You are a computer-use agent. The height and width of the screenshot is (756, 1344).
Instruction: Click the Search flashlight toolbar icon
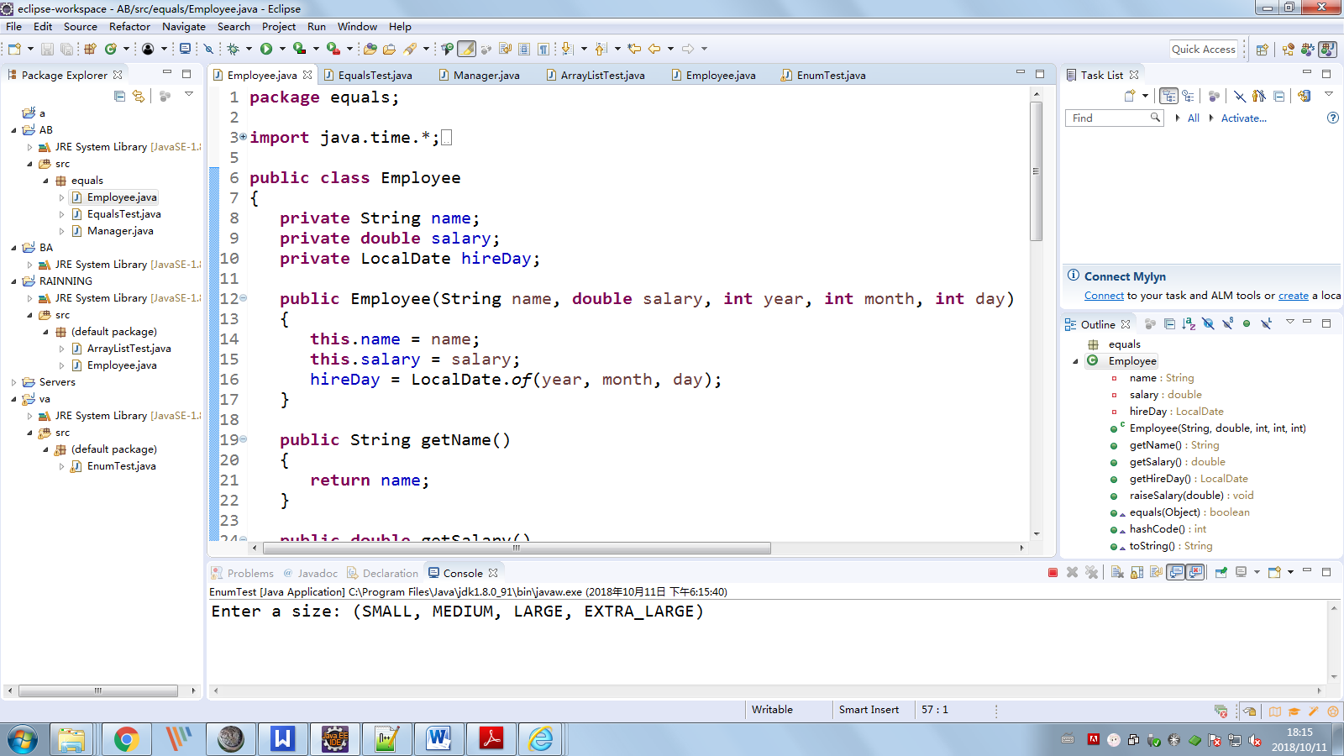pos(409,49)
